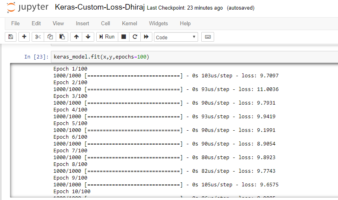Open the Help menu
This screenshot has height=200, width=338.
click(x=185, y=24)
